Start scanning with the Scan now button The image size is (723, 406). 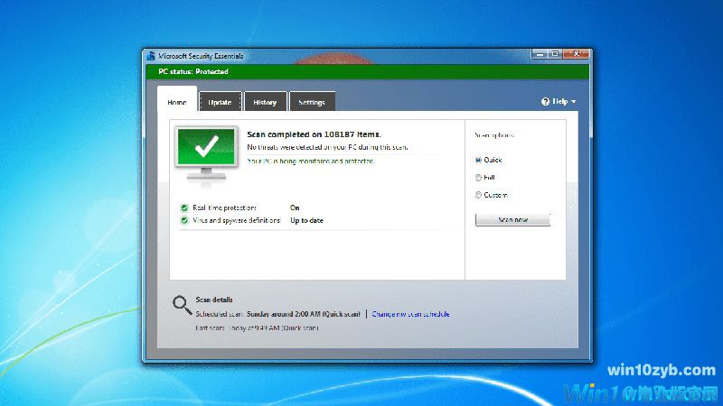point(512,219)
